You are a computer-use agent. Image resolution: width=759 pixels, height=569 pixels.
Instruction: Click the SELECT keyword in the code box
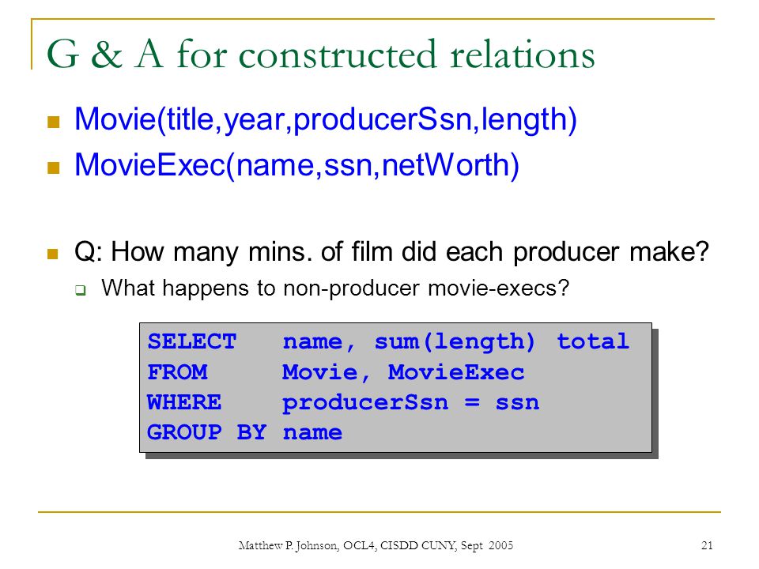point(191,341)
